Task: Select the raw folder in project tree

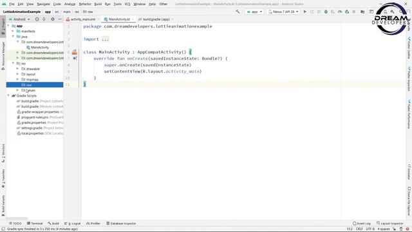Action: click(x=35, y=84)
